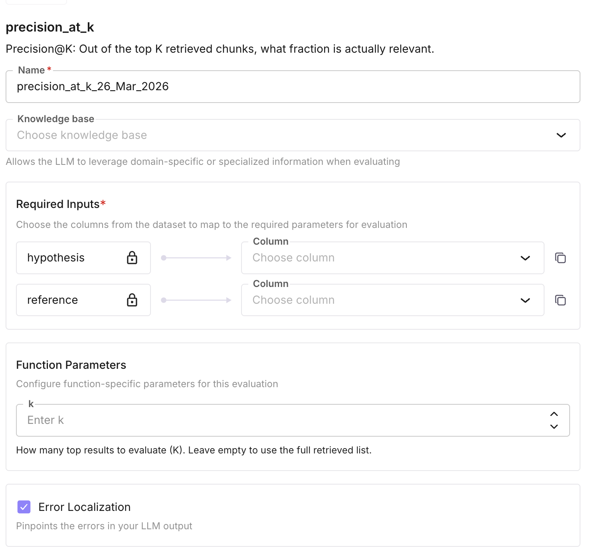
Task: Click the copy icon beside the reference column
Action: click(x=560, y=300)
